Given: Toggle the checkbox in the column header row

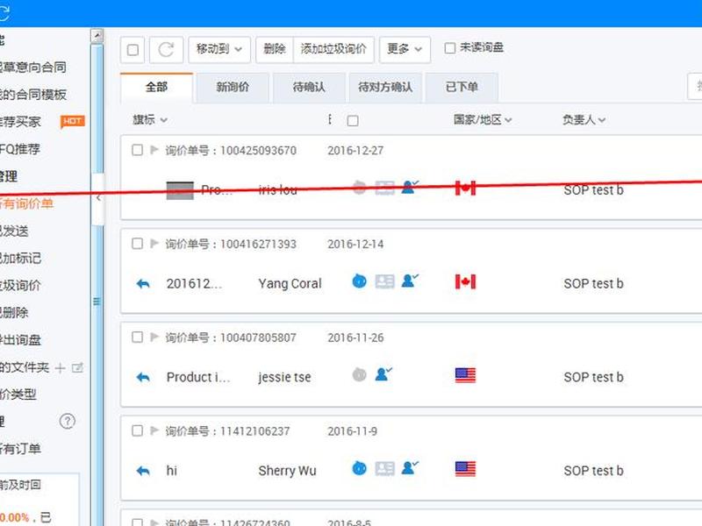Looking at the screenshot, I should point(353,121).
